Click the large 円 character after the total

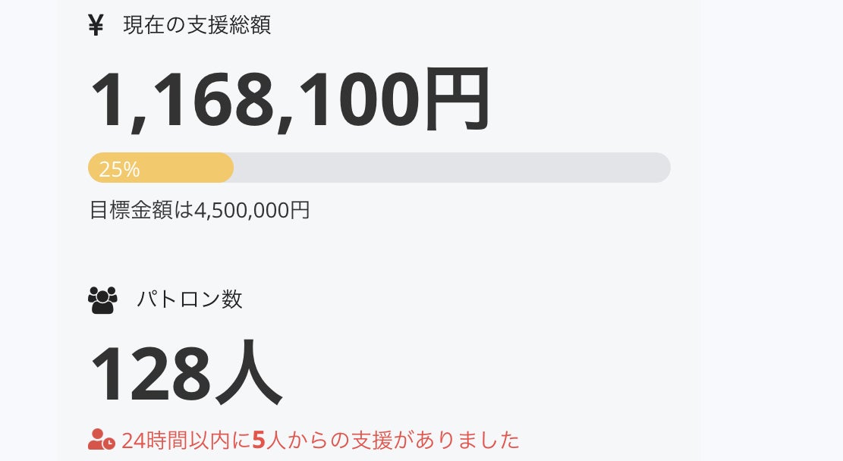click(456, 101)
